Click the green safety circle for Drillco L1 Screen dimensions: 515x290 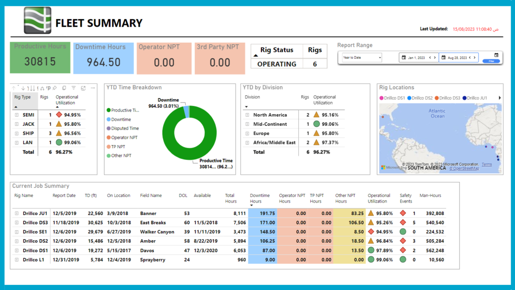tap(403, 259)
